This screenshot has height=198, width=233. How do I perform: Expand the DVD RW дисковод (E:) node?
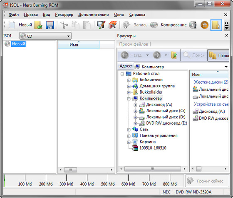tap(135, 123)
